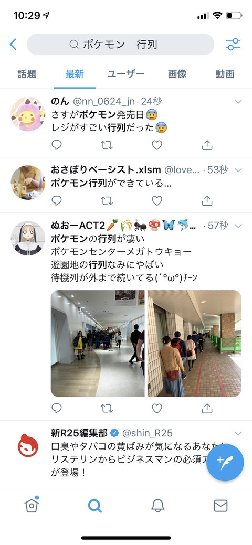Open chevron menu on ぬおーACT2 tweet
The image size is (252, 545).
[x=238, y=226]
